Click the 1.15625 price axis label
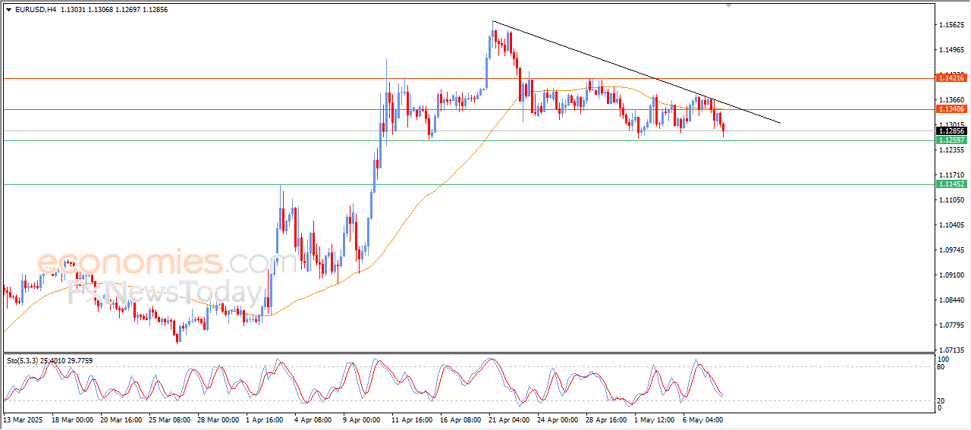 coord(951,25)
